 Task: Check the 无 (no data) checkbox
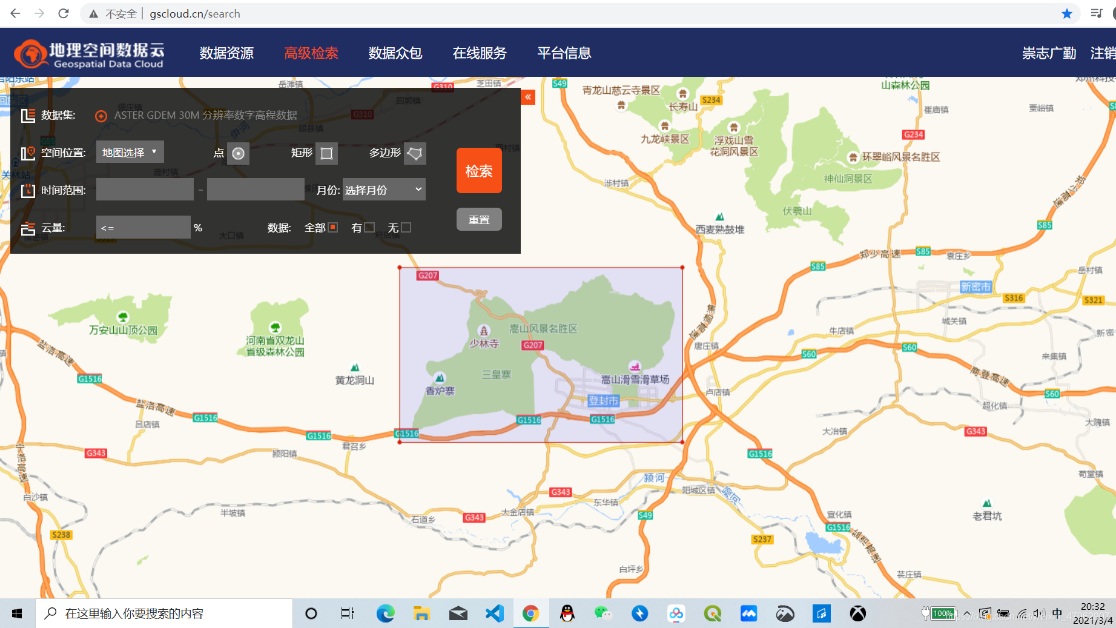pyautogui.click(x=406, y=227)
